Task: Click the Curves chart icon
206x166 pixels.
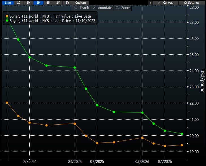Action: coord(160,3)
